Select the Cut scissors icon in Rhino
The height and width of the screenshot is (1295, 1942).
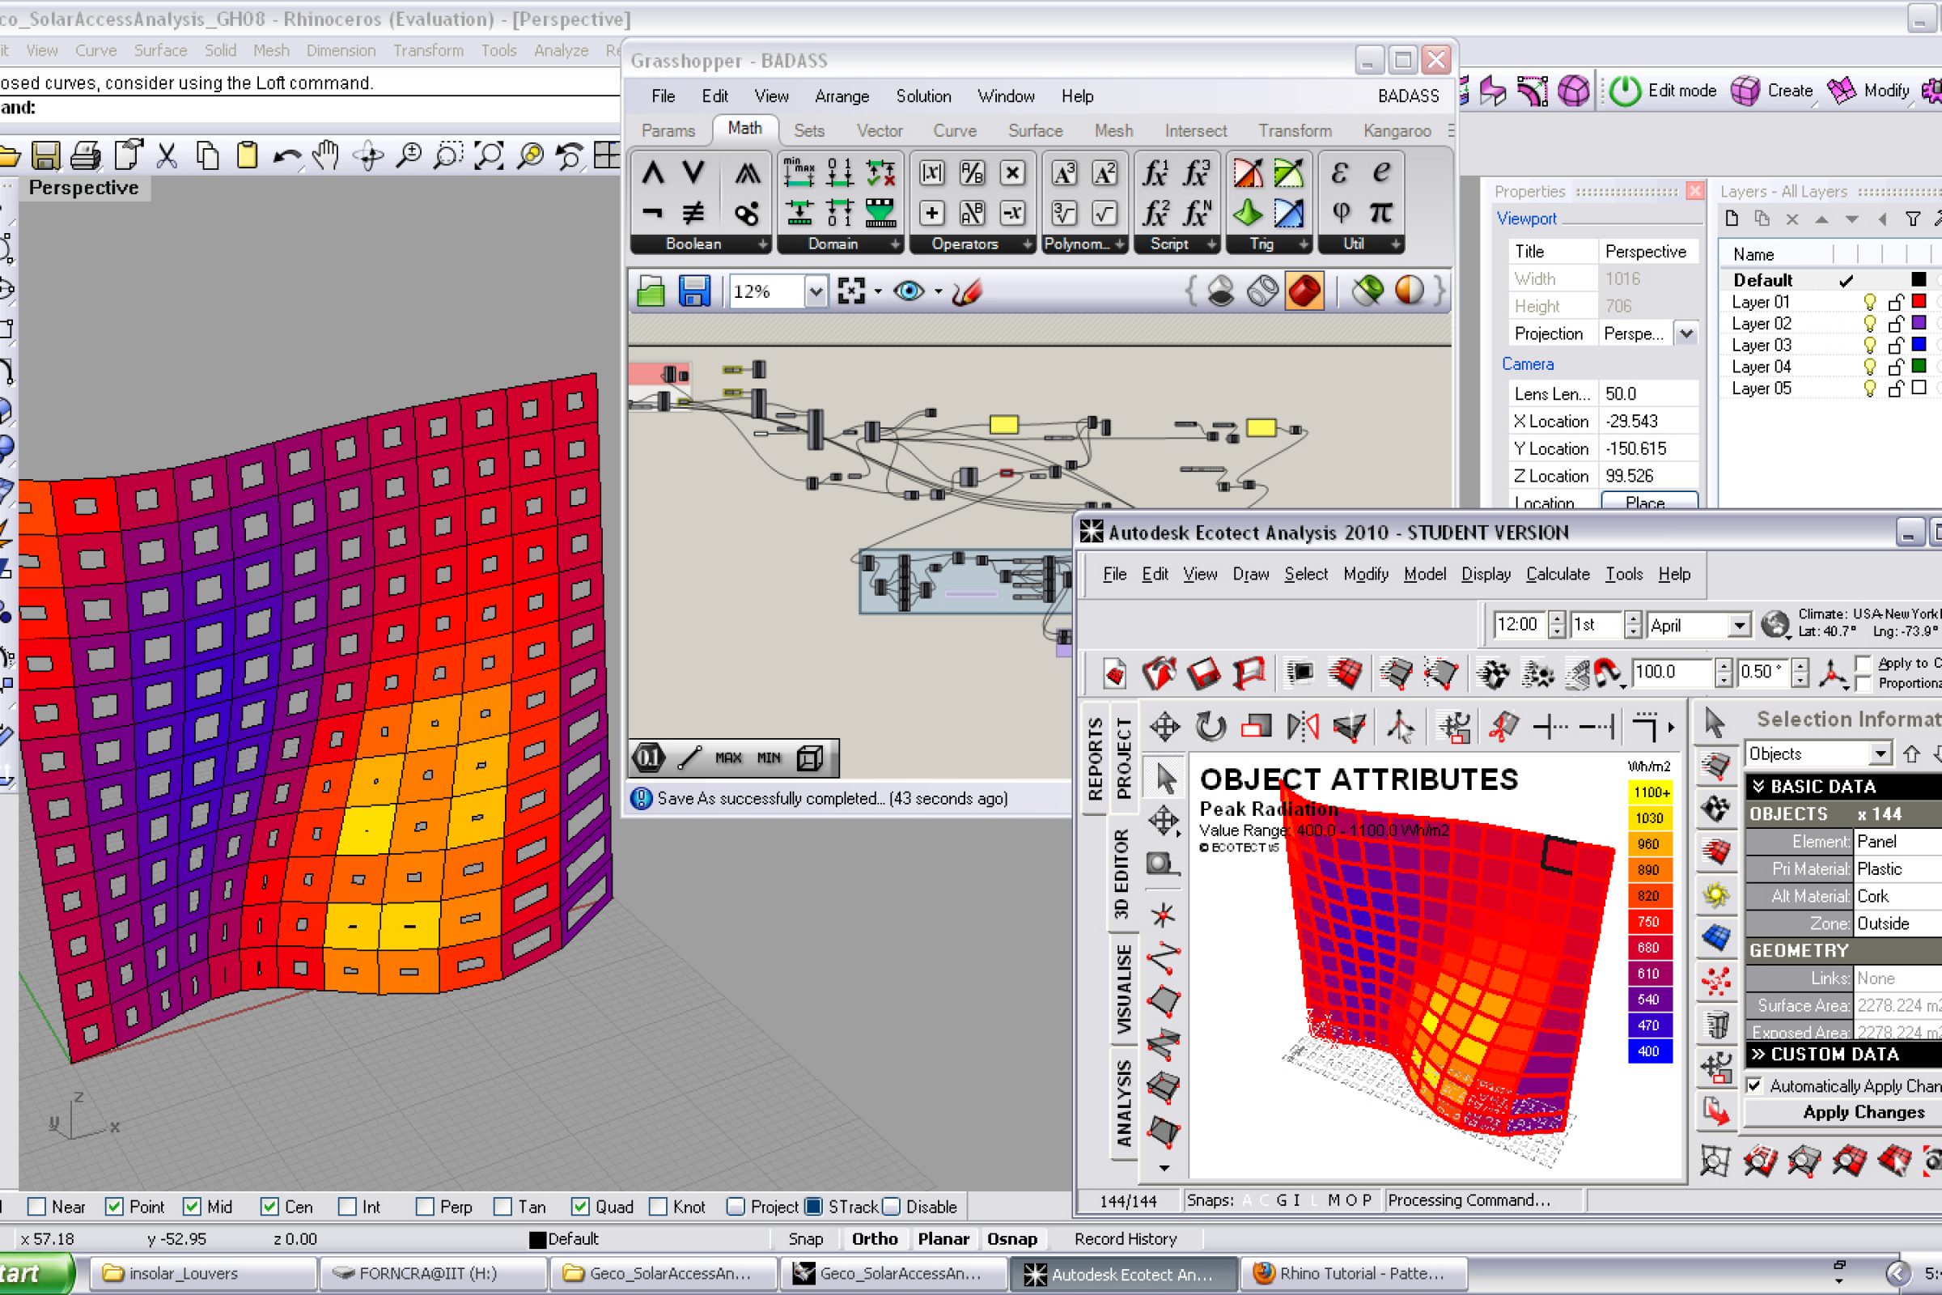167,155
